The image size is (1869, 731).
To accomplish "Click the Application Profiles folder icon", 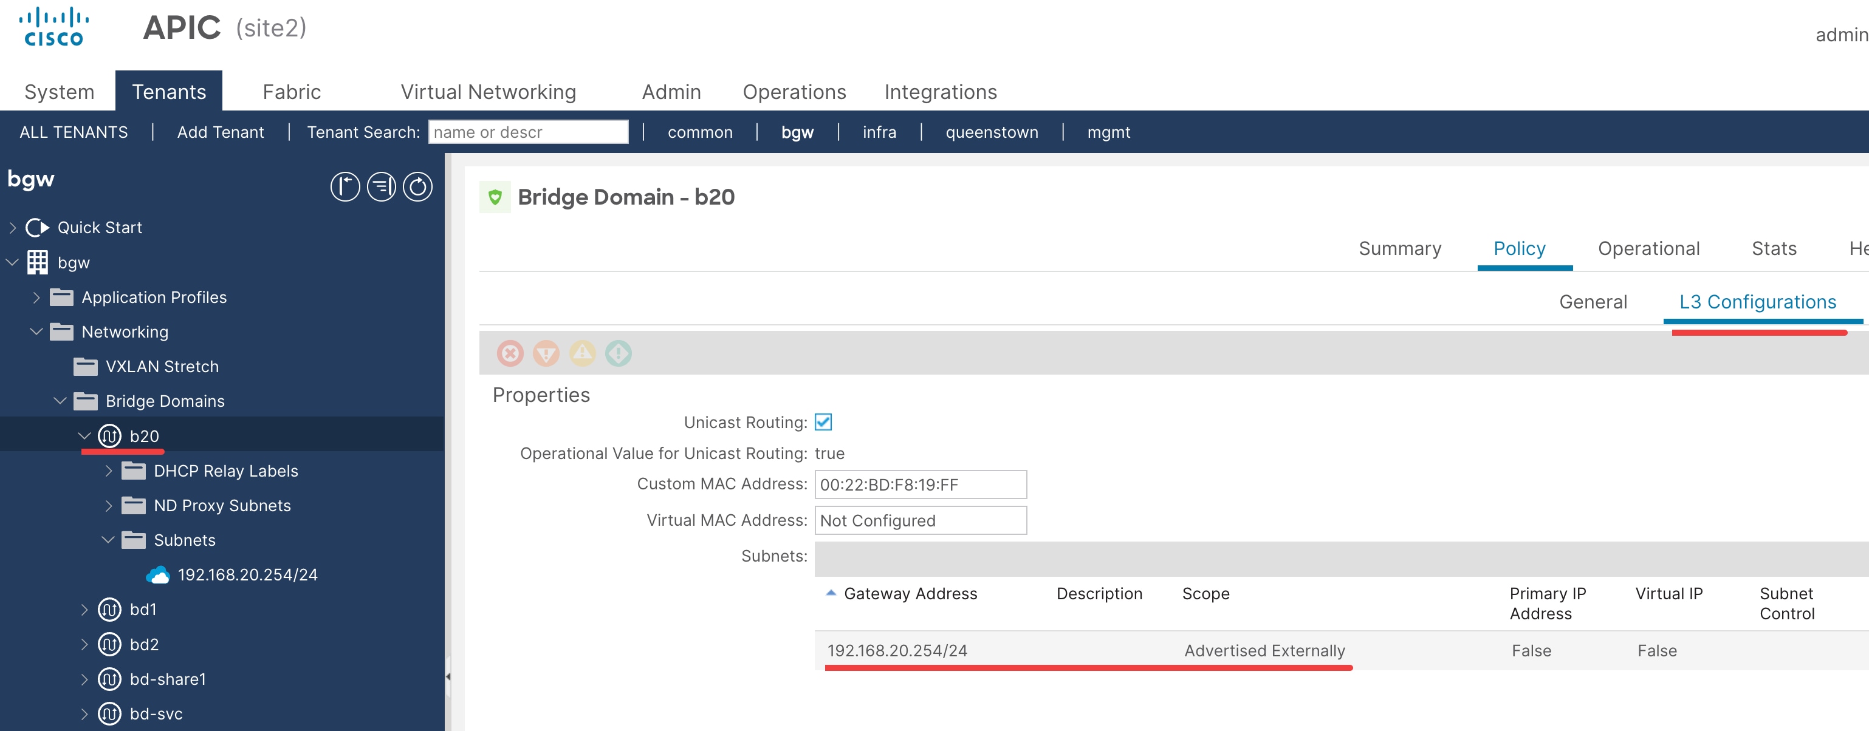I will coord(61,297).
